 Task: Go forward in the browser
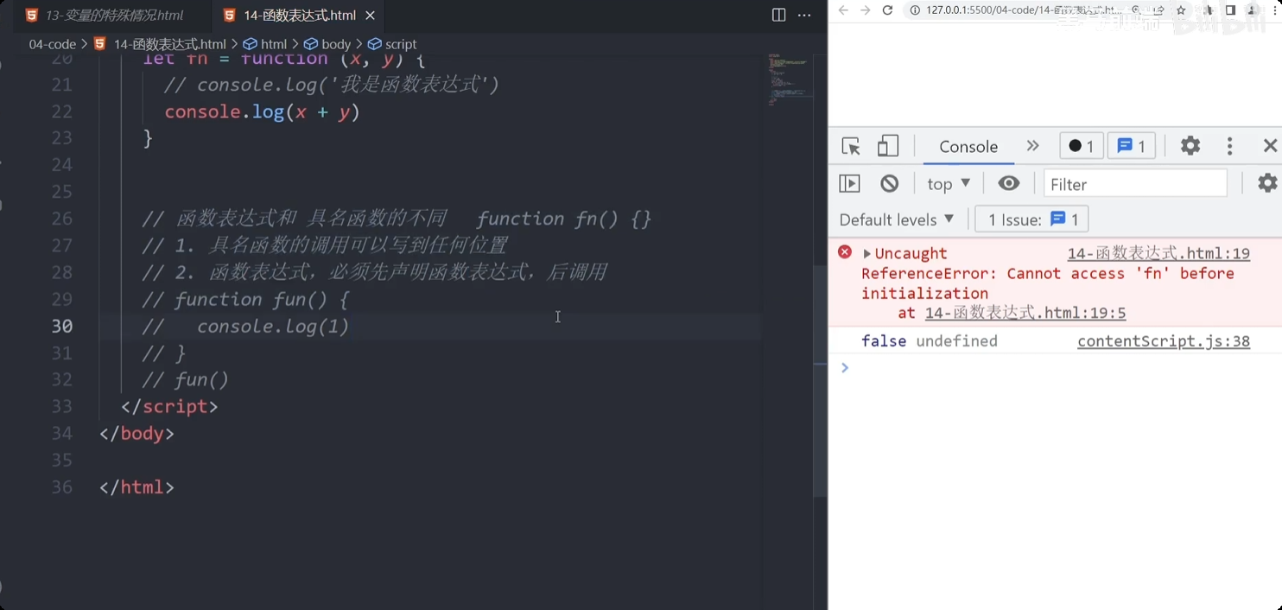pyautogui.click(x=865, y=10)
